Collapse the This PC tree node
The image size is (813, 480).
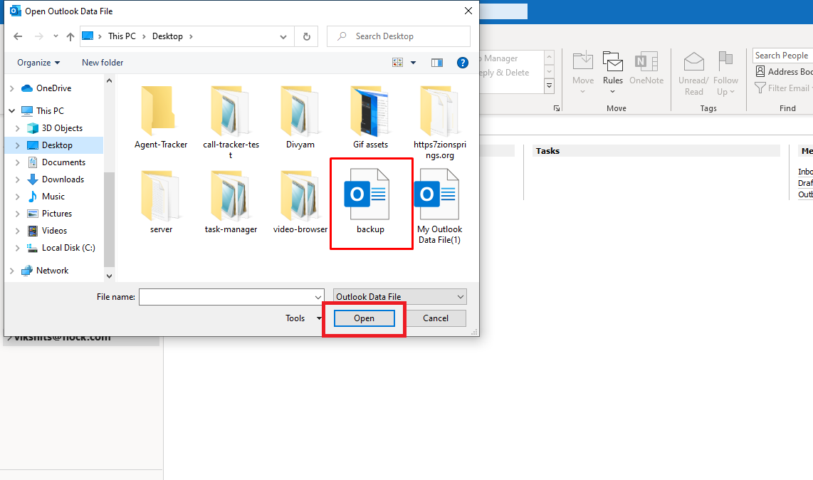tap(12, 111)
